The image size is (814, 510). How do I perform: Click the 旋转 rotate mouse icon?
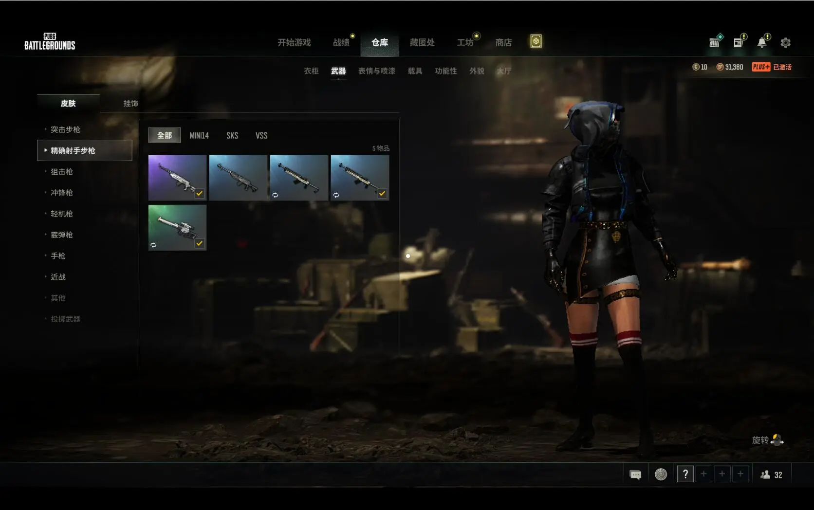(x=777, y=440)
